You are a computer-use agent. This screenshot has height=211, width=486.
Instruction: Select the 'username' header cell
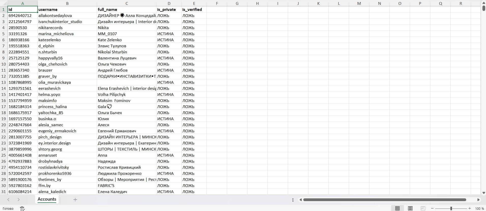coord(67,9)
